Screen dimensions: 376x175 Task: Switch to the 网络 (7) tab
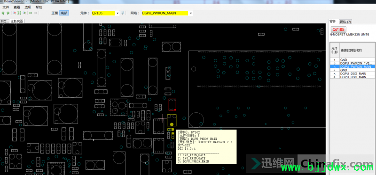coord(345,22)
